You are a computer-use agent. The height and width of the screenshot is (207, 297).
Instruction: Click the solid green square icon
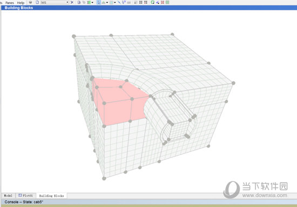click(x=167, y=2)
